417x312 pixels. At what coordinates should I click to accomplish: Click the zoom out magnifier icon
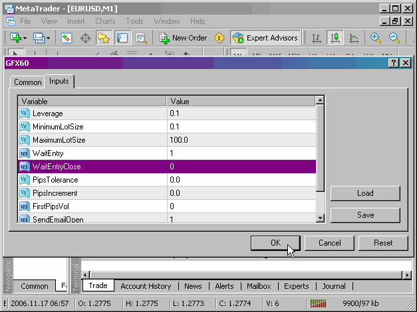[394, 38]
